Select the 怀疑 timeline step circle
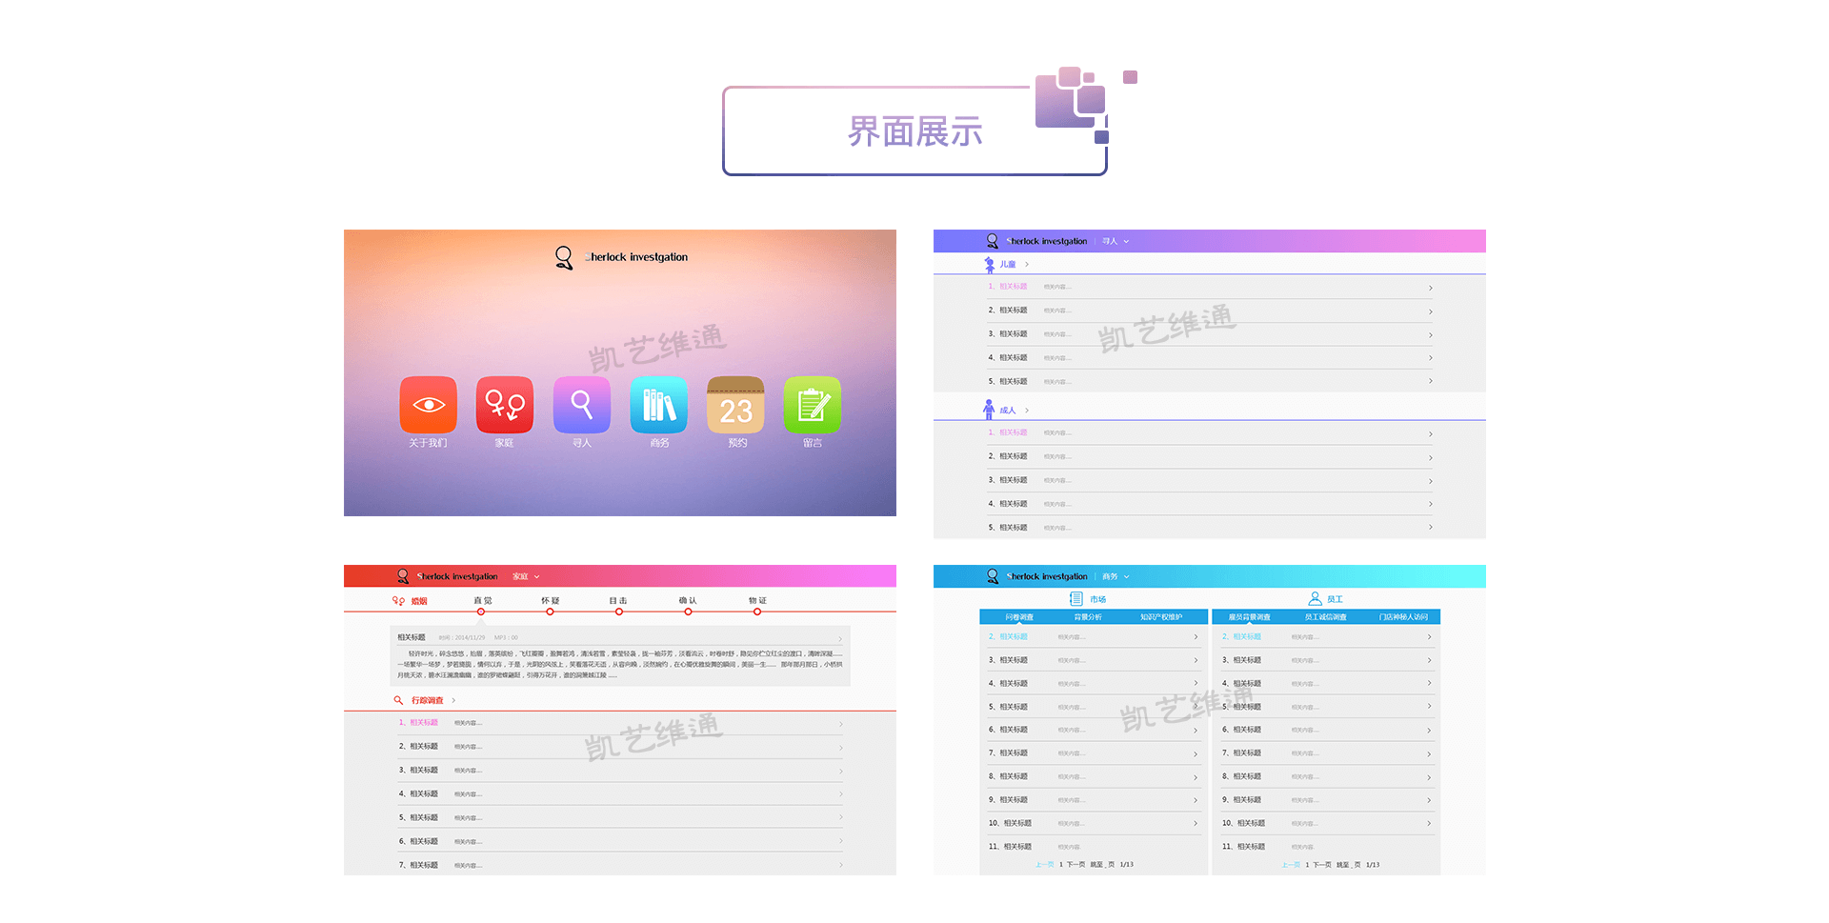1829x923 pixels. [550, 612]
